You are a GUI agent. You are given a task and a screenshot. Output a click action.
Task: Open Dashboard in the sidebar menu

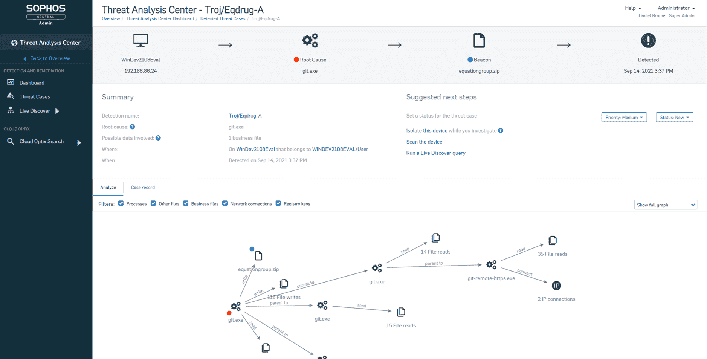pyautogui.click(x=32, y=83)
